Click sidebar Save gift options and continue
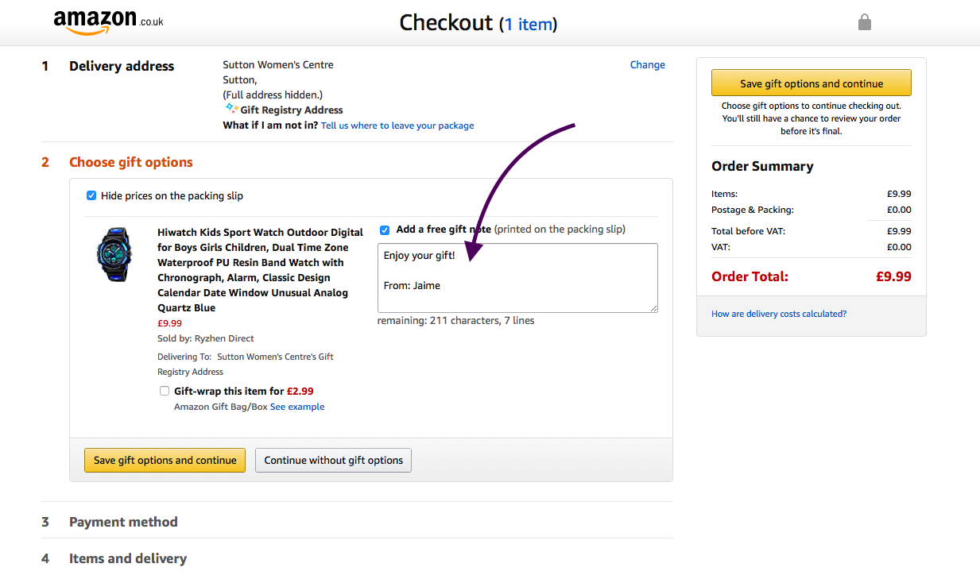This screenshot has height=579, width=980. pos(812,83)
